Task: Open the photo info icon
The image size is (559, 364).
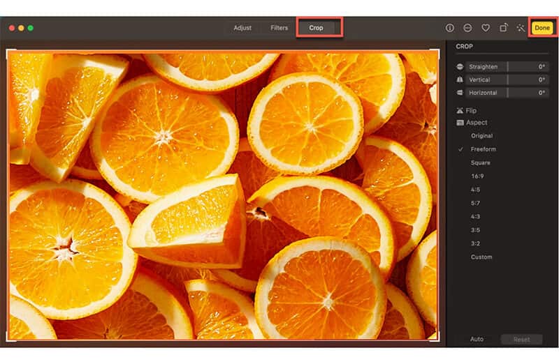Action: [x=449, y=28]
